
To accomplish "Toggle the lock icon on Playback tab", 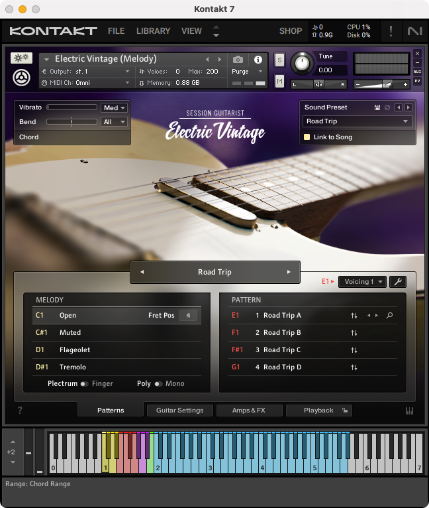I will click(x=345, y=411).
